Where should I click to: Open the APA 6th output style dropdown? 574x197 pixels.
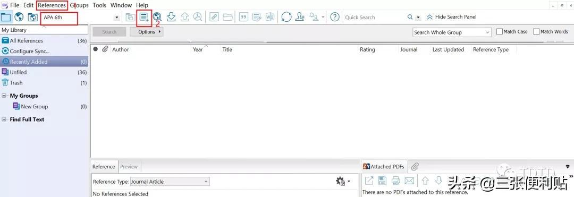[117, 17]
